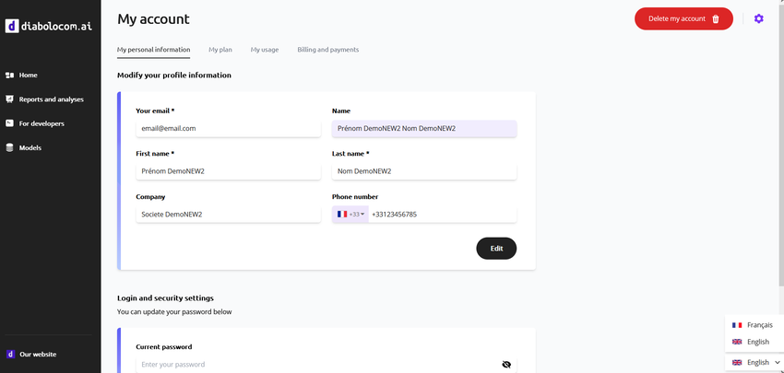Open settings via the purple gear icon

tap(759, 18)
